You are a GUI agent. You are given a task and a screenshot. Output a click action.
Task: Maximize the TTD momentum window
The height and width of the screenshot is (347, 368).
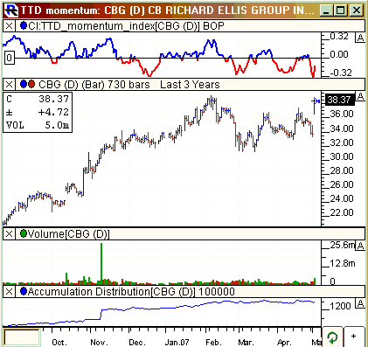click(x=340, y=10)
